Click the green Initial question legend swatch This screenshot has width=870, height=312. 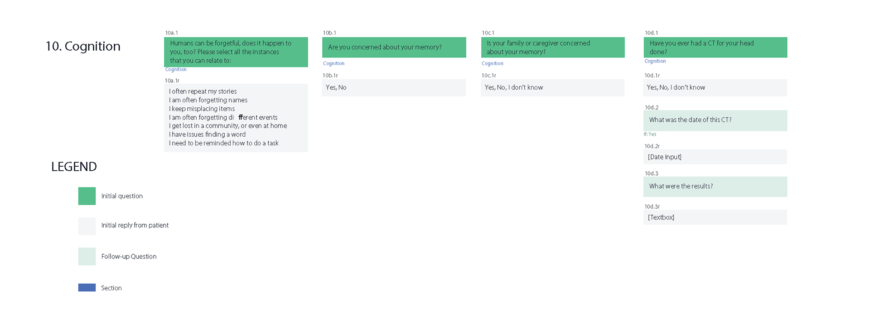(x=87, y=196)
